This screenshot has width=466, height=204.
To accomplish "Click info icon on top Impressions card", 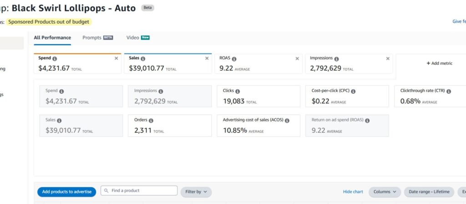I will 336,59.
